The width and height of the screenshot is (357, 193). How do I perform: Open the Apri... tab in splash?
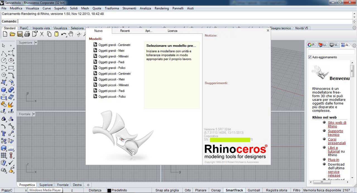[149, 31]
